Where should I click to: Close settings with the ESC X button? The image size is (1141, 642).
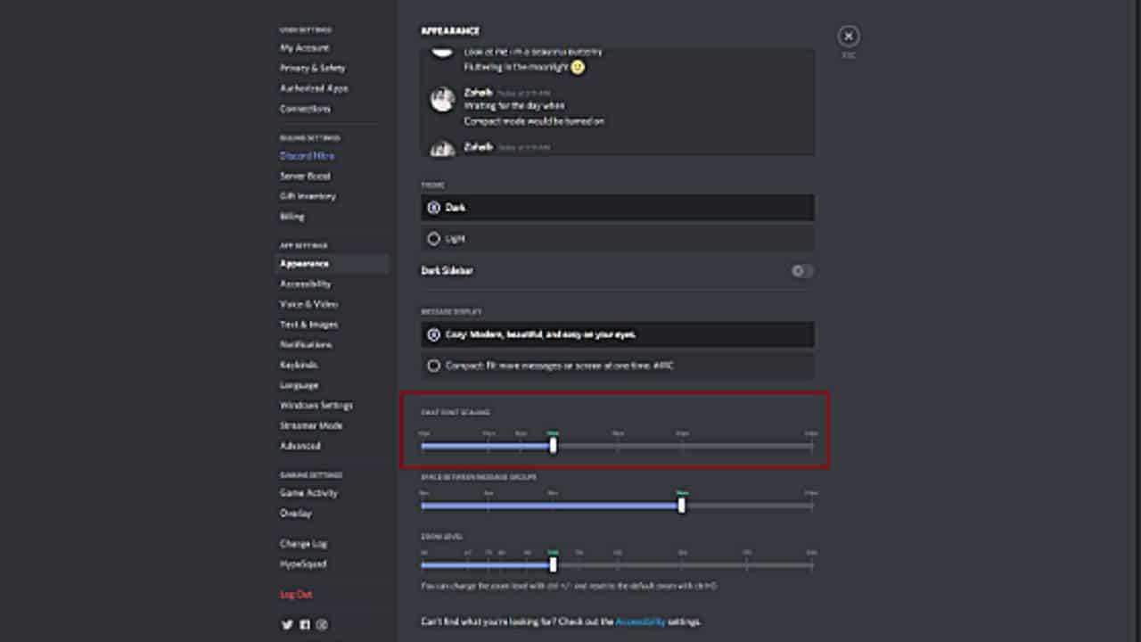click(x=848, y=36)
